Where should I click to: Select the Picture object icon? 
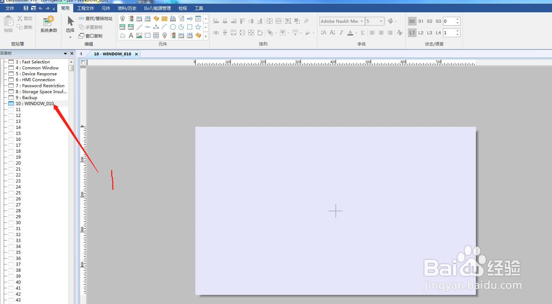139,35
